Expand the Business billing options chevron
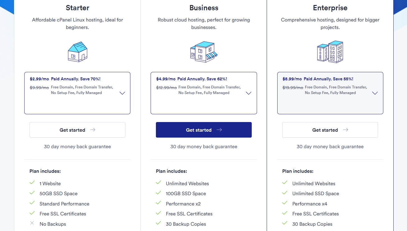 coord(249,93)
